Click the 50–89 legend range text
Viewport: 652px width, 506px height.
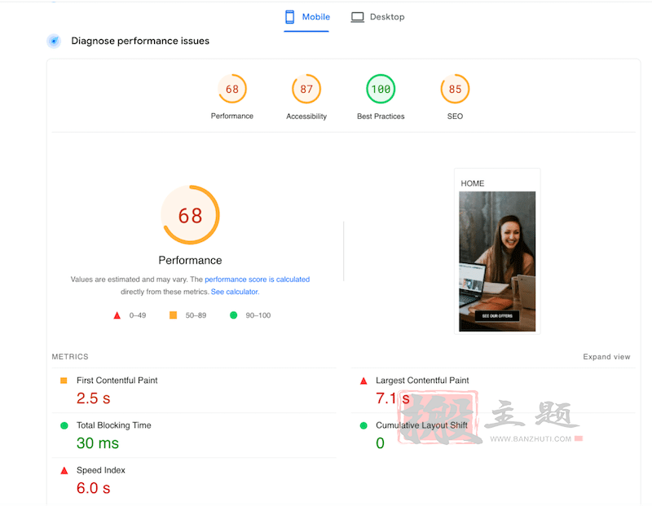point(196,315)
